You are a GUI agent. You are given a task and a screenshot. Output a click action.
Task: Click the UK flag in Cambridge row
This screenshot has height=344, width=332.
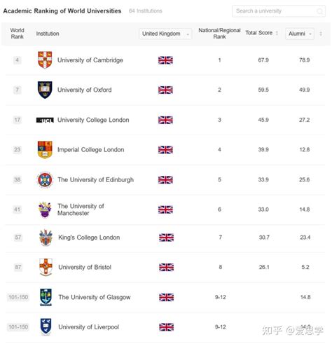[x=165, y=60]
